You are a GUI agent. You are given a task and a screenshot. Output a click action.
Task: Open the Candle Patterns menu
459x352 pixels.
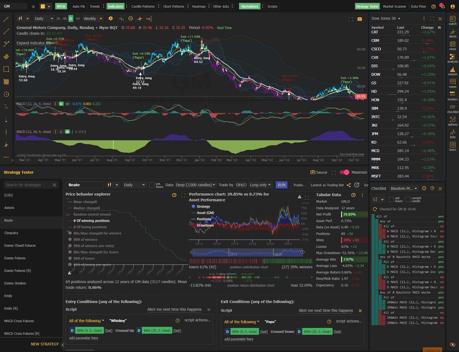point(143,6)
